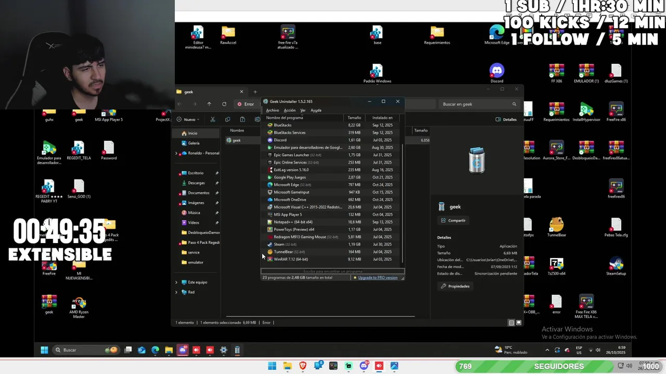Switch Explorer to large icons view
Screen dimensions: 666x374
tap(518, 323)
